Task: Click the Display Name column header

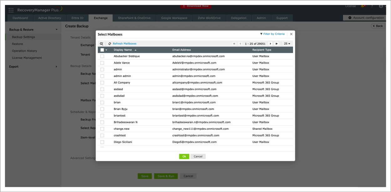Action: coord(123,50)
